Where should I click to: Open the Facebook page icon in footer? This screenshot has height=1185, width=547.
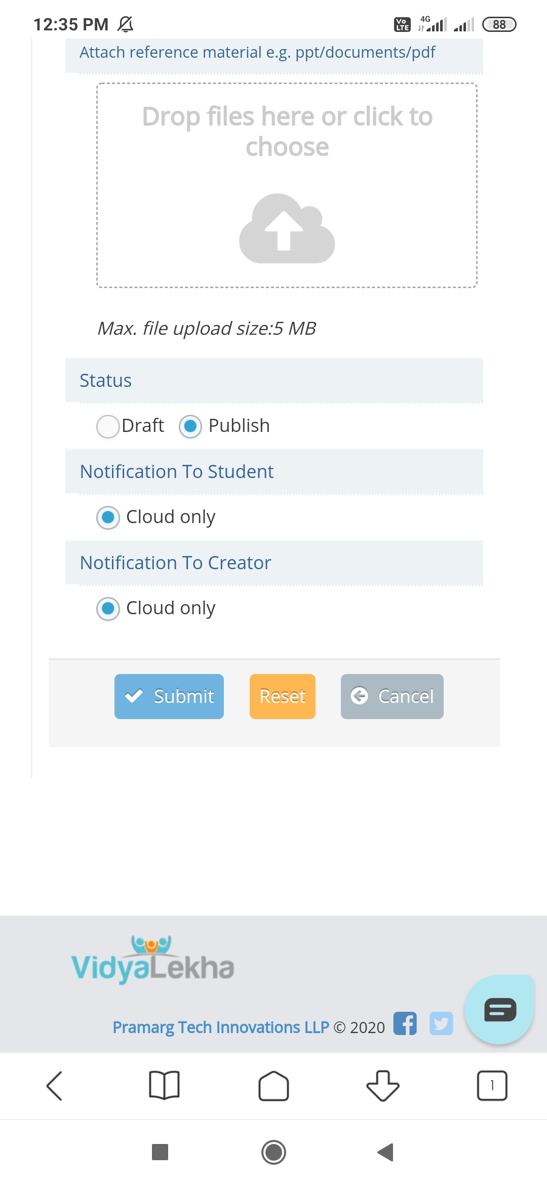(x=405, y=1023)
